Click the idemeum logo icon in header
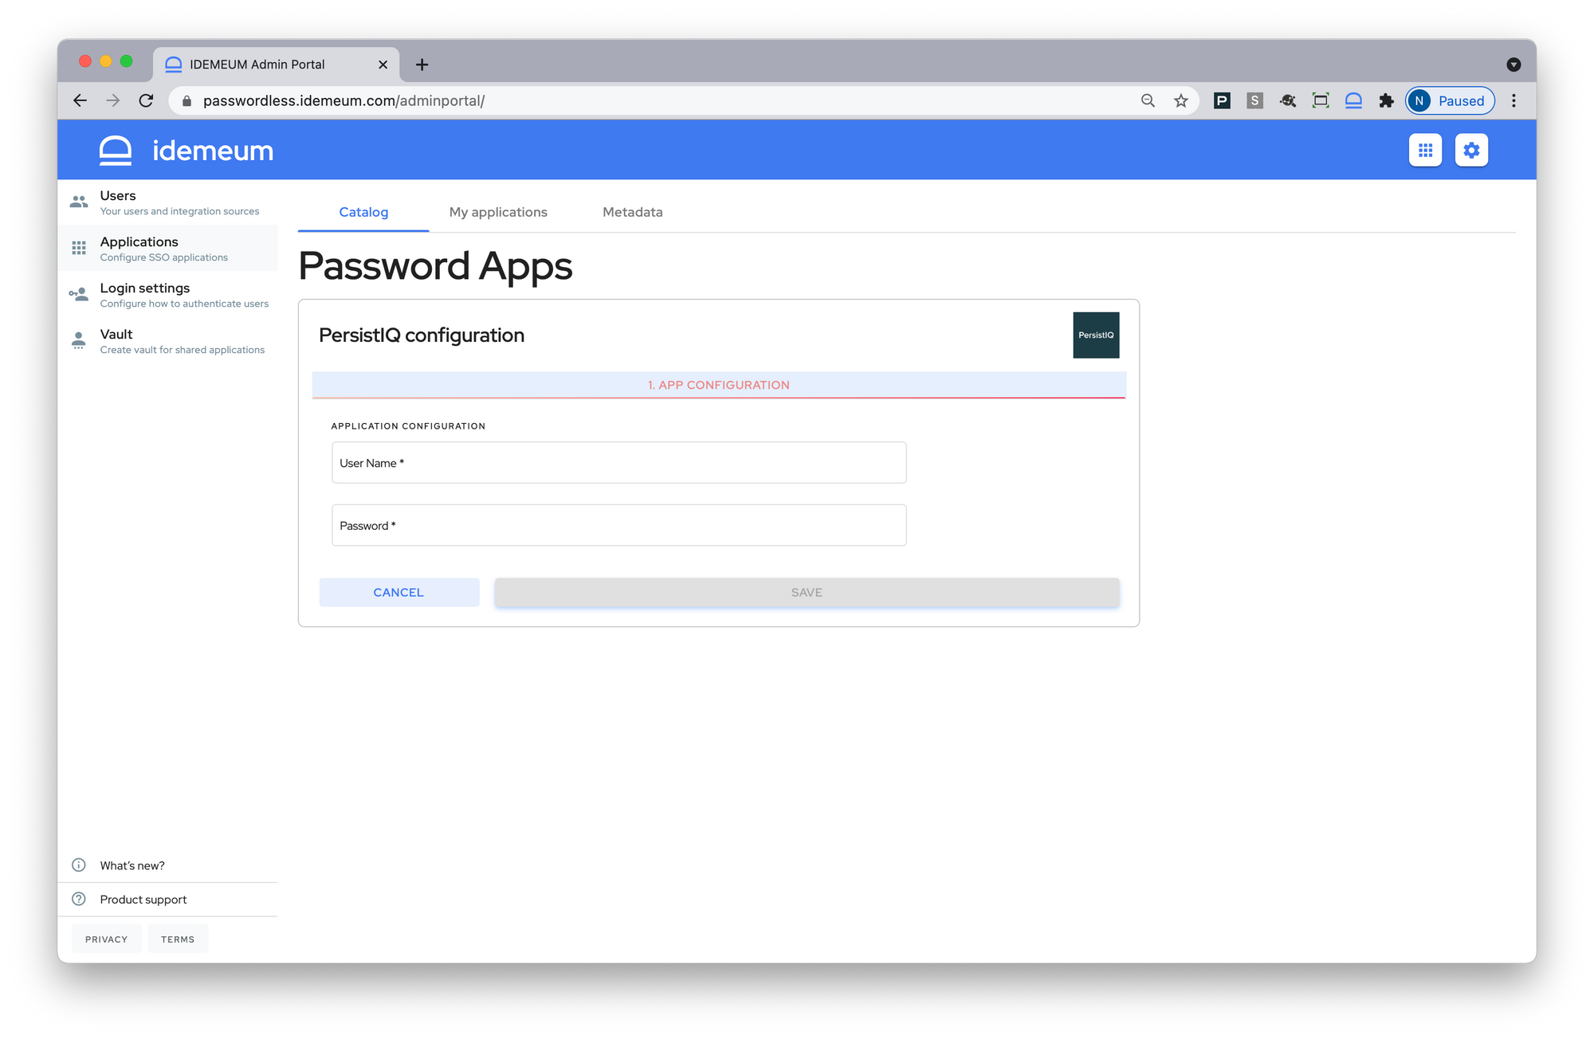This screenshot has width=1594, height=1039. 116,151
